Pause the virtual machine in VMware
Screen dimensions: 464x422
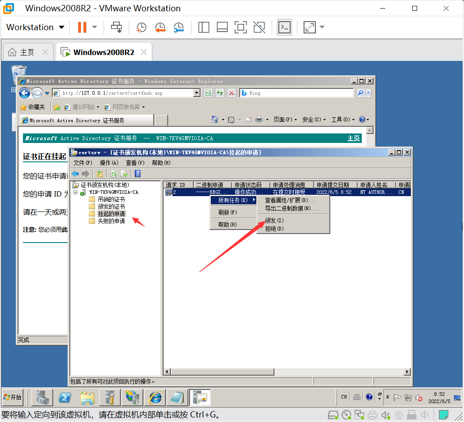(82, 27)
